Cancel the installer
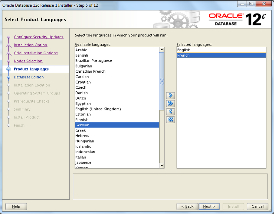275x215 pixels. click(x=258, y=207)
